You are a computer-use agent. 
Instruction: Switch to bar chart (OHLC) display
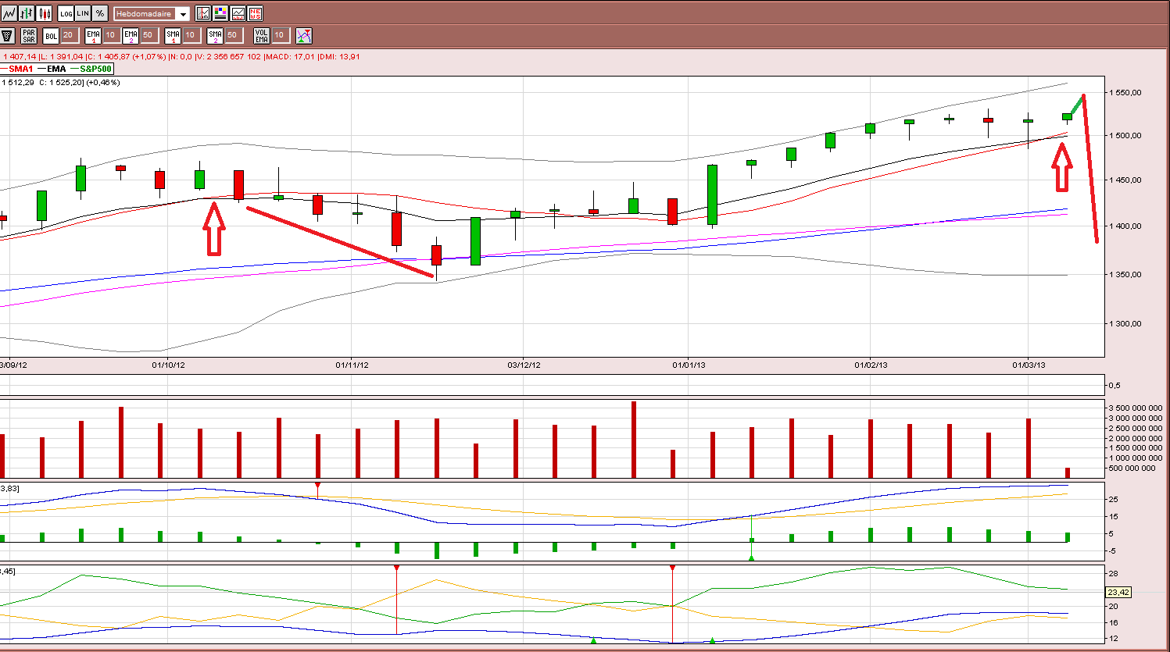tap(27, 13)
